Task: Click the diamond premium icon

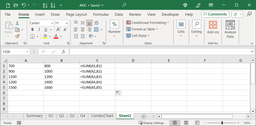Action: [x=185, y=5]
